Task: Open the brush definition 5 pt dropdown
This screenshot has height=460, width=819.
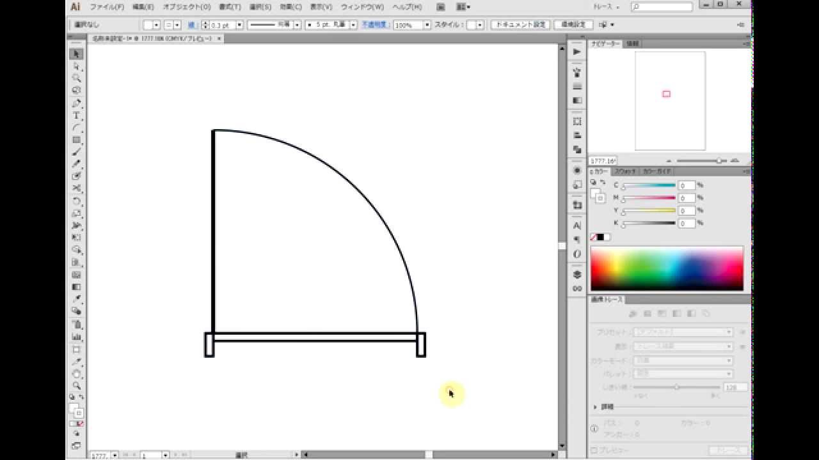Action: 352,25
